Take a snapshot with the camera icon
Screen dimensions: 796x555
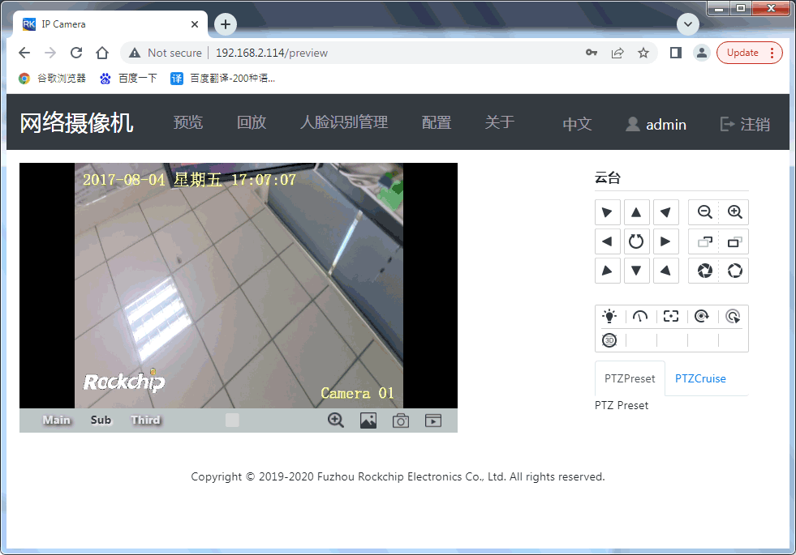[x=400, y=420]
